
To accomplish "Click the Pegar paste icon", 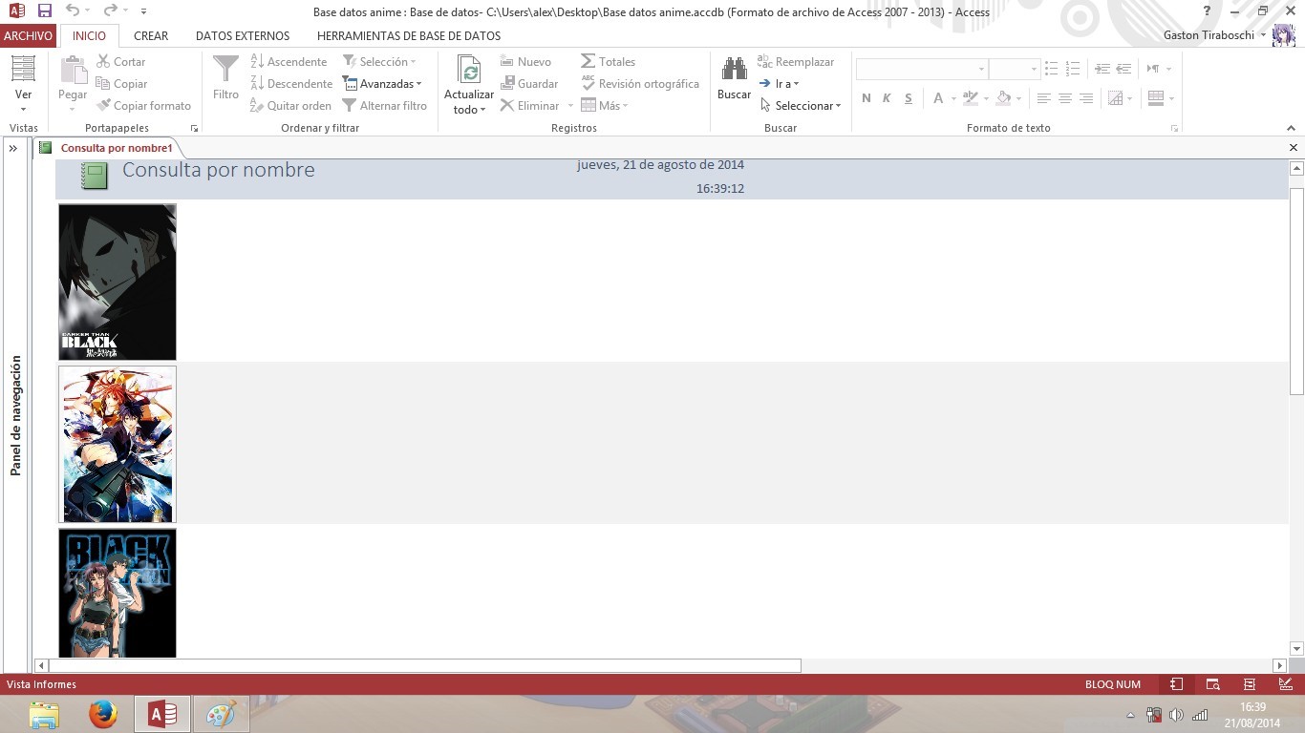I will [73, 70].
